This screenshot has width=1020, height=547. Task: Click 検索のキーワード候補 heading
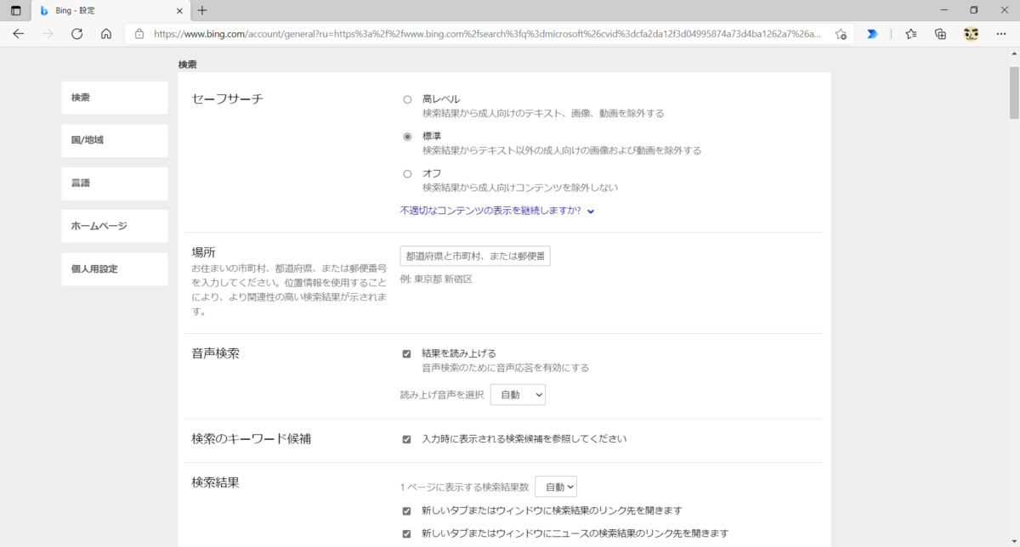point(252,439)
